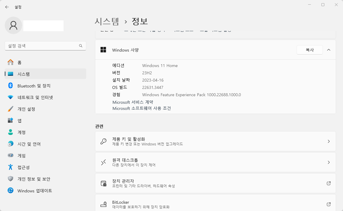Click OS build 22631.3447 value

tap(153, 87)
